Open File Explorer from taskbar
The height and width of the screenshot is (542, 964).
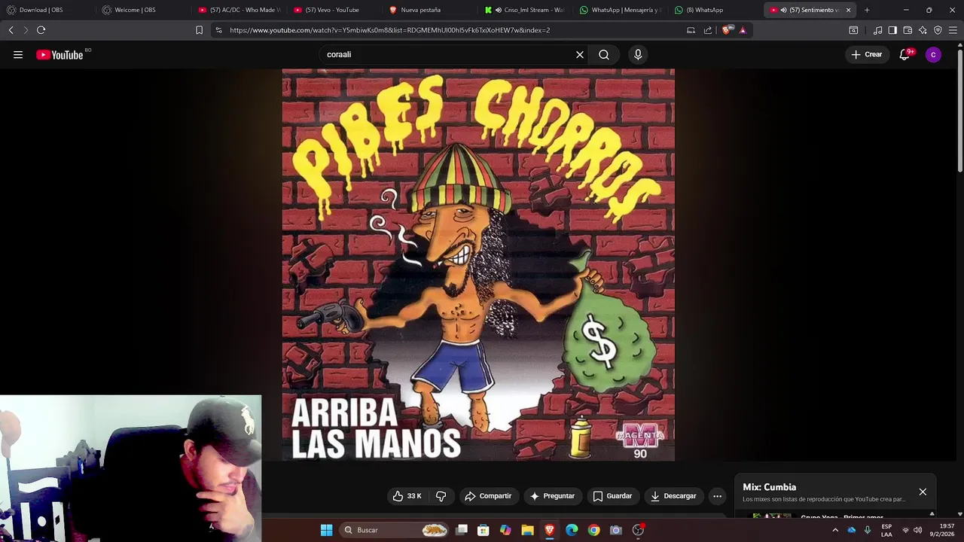[528, 530]
